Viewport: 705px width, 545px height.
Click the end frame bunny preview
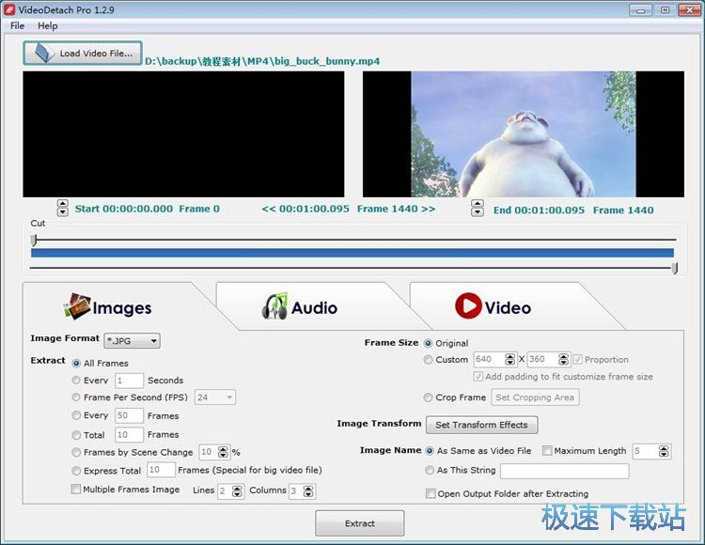[524, 133]
